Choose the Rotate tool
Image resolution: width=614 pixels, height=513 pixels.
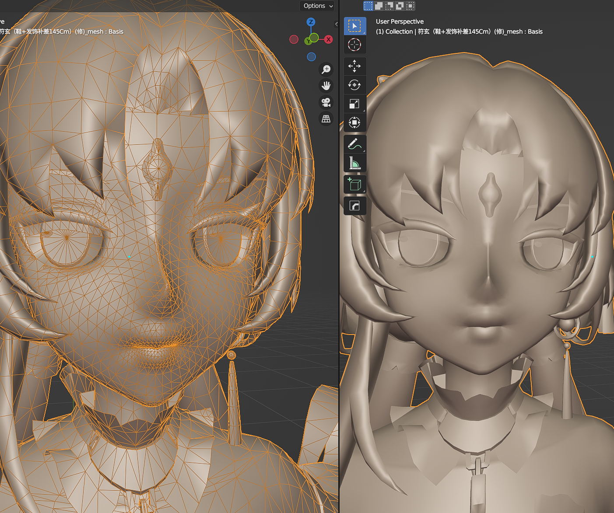354,85
